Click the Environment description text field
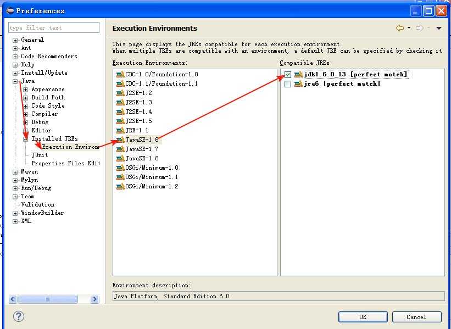 click(x=279, y=296)
